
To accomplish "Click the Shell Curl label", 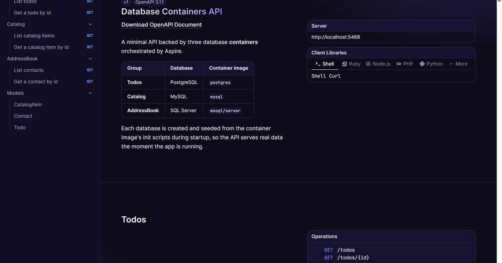I will 326,76.
